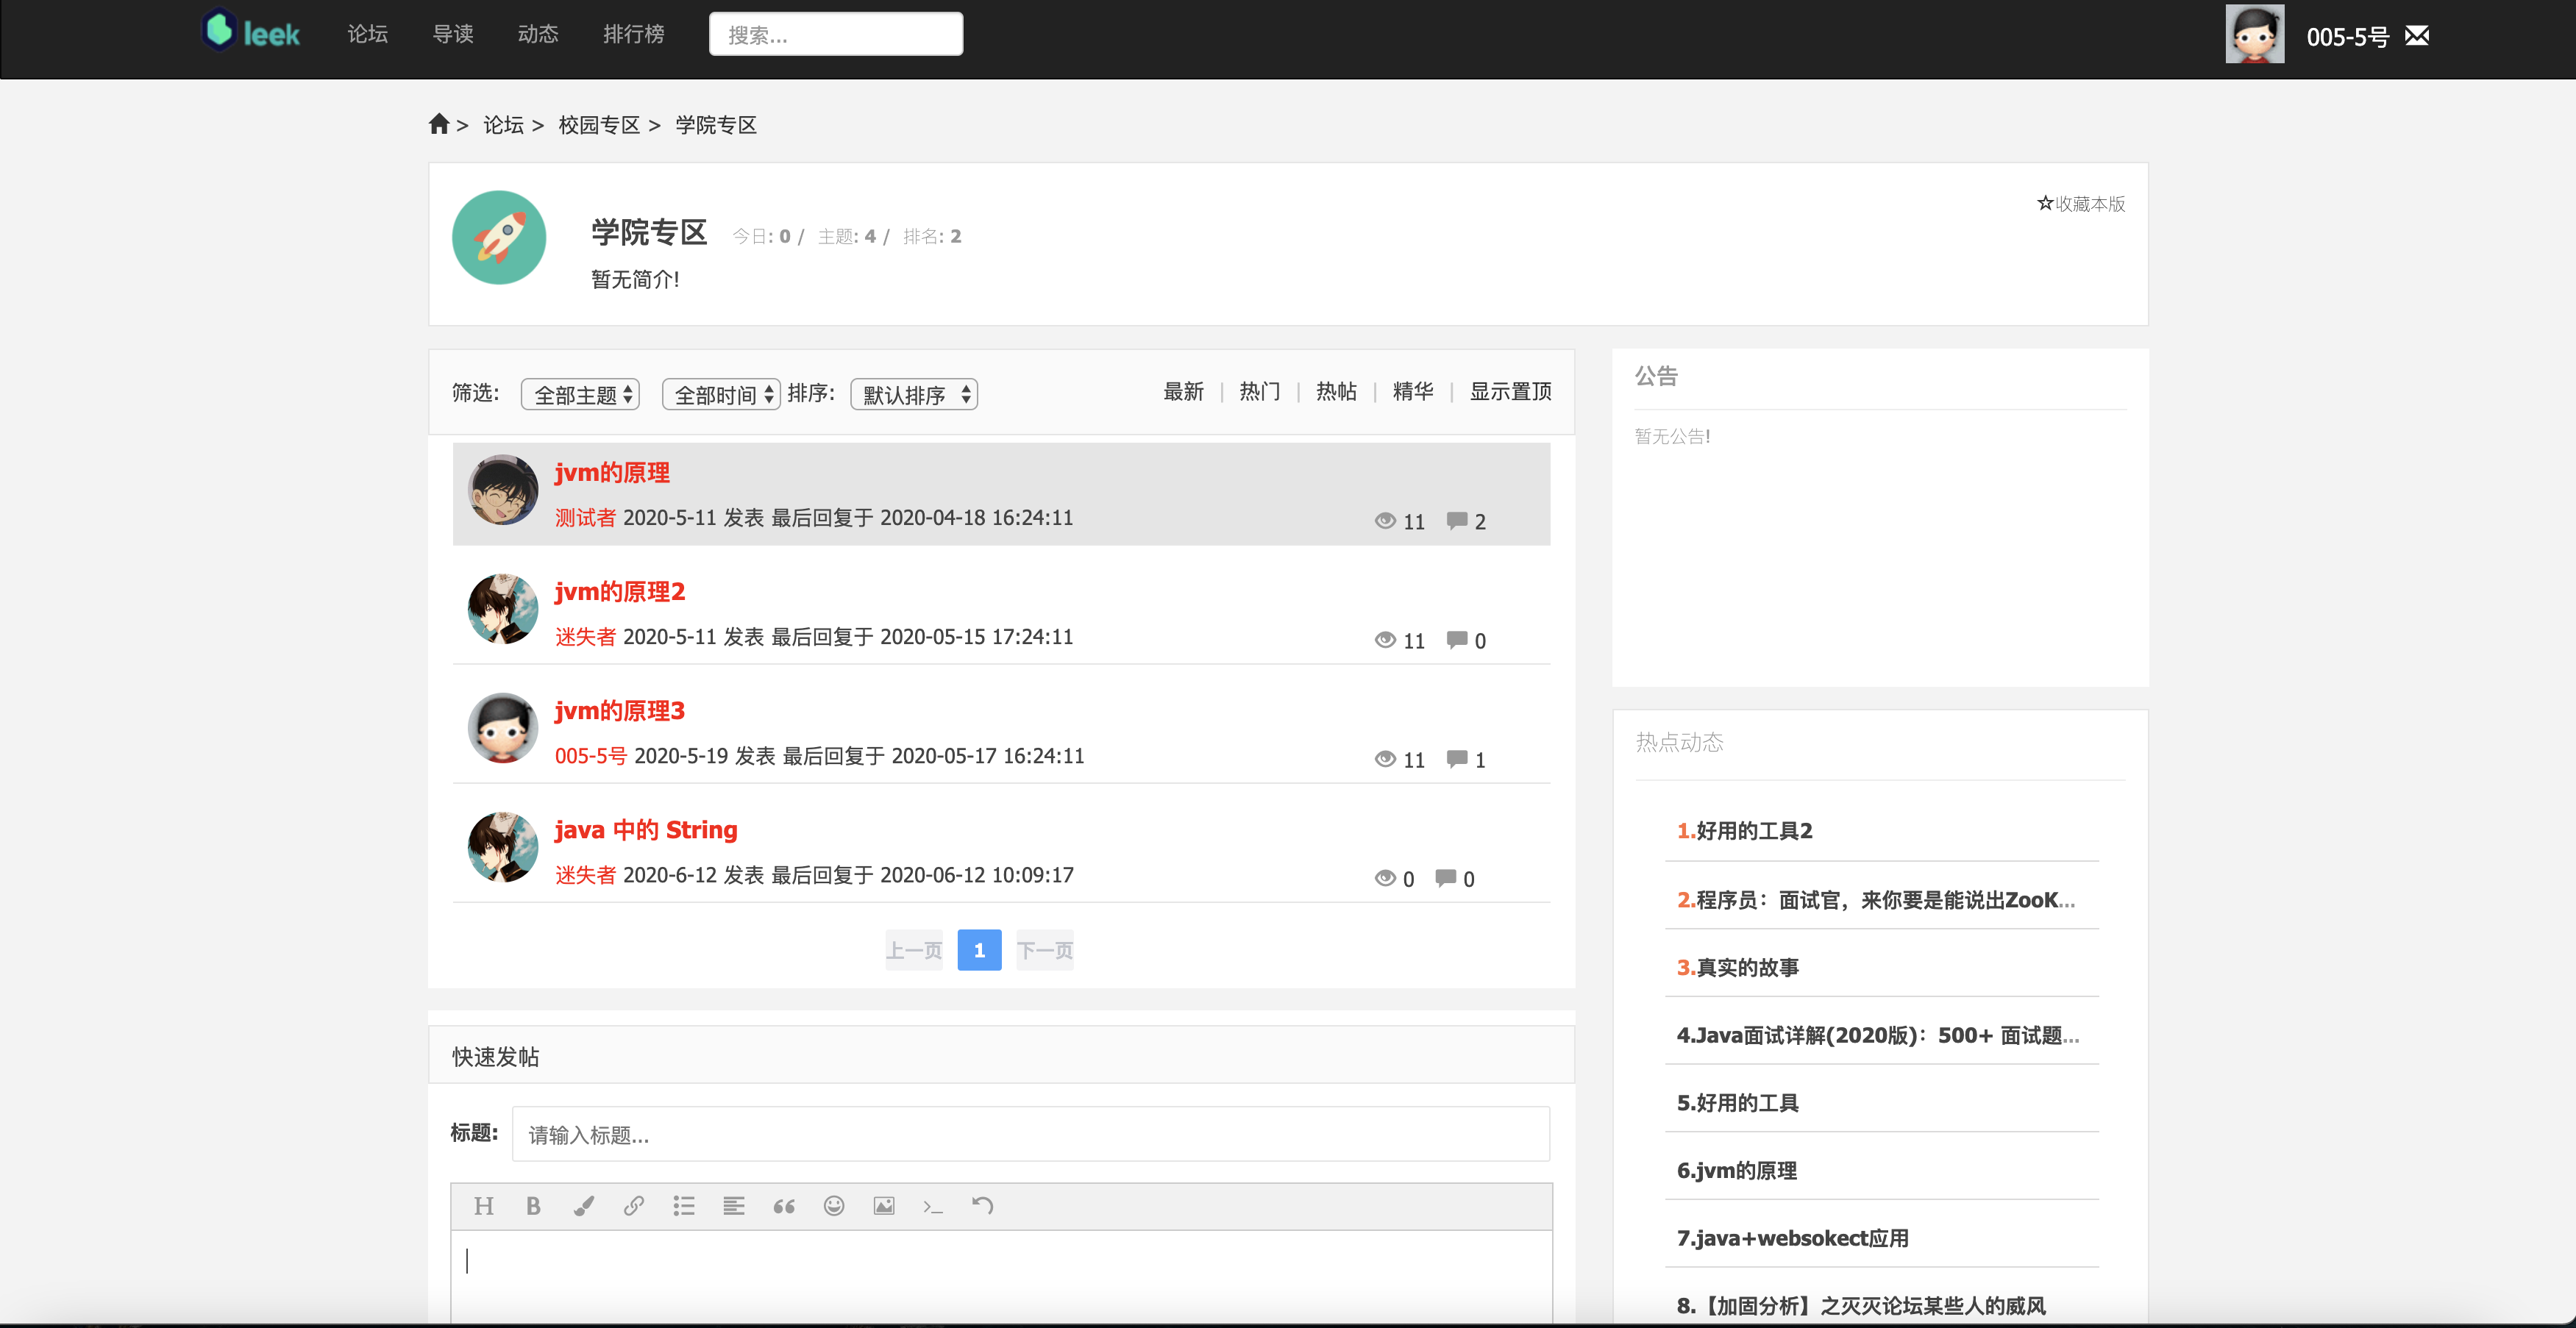Viewport: 2576px width, 1328px height.
Task: Open the 默认排序 sort dropdown
Action: point(914,394)
